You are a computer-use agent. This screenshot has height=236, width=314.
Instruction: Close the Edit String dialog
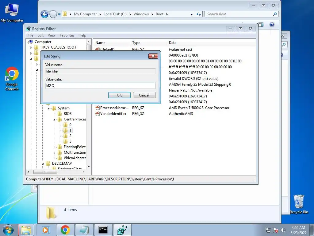[153, 56]
